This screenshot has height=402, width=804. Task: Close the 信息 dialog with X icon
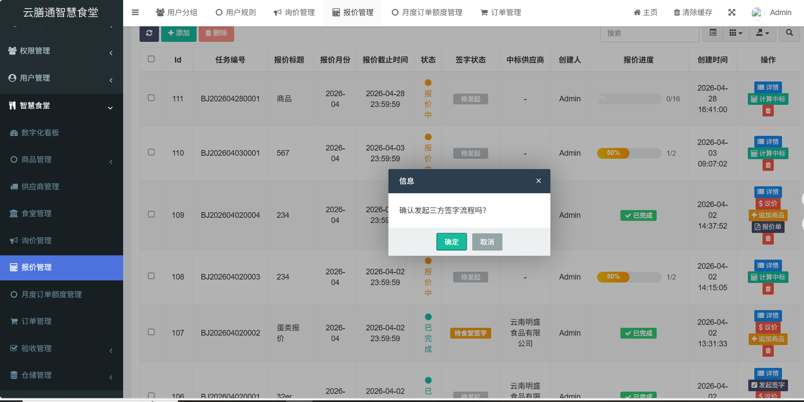point(538,181)
